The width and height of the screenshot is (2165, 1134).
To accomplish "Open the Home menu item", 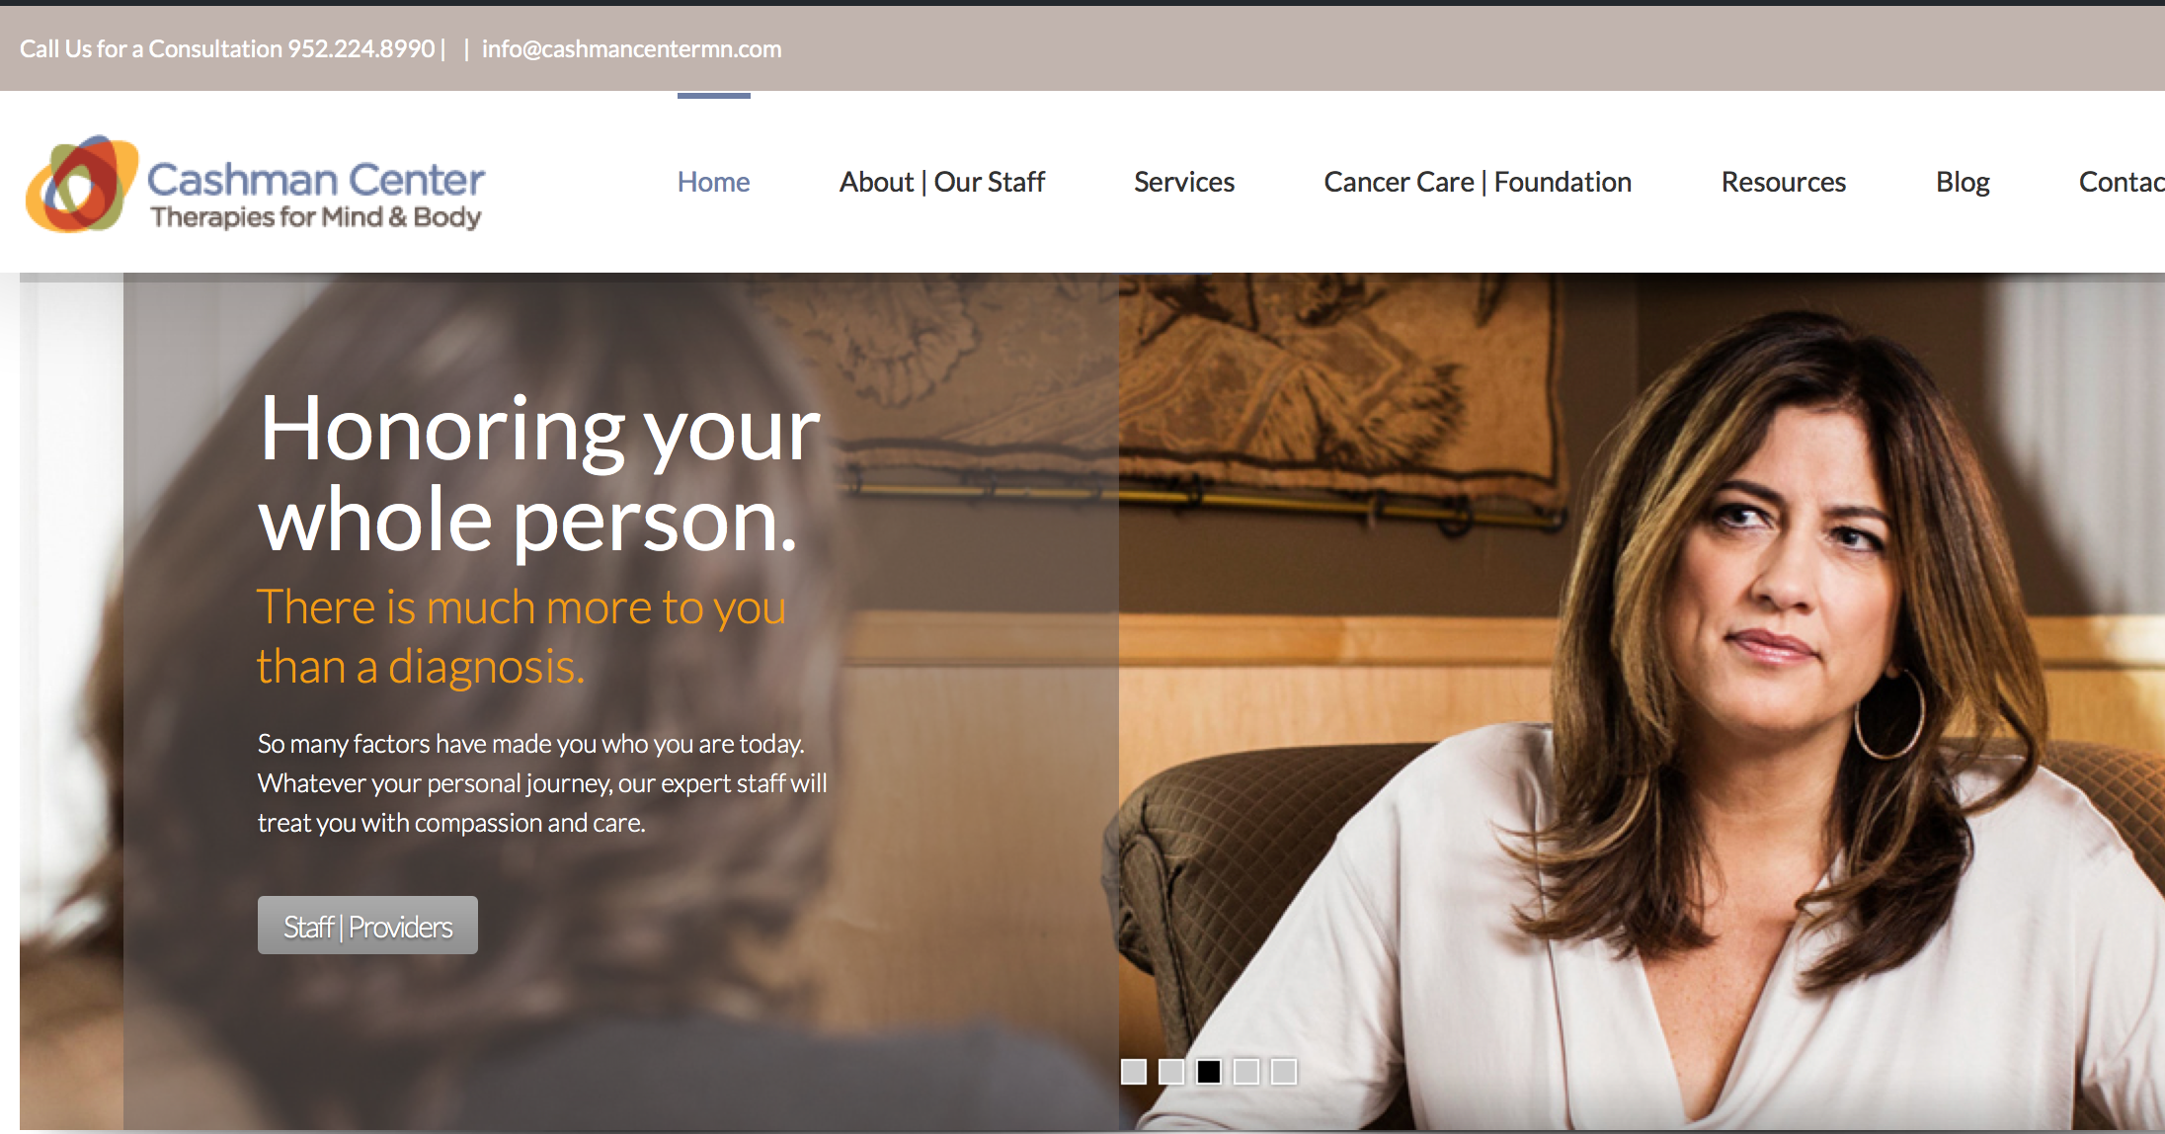I will point(713,182).
